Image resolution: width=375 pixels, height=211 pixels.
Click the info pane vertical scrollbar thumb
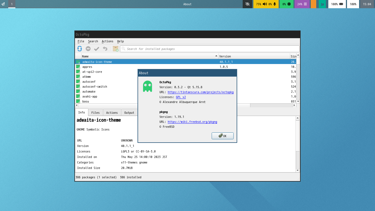[298, 136]
